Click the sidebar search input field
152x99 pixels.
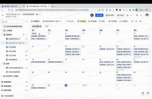(12, 22)
